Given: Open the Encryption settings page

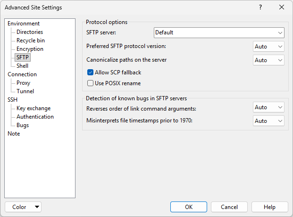Looking at the screenshot, I should click(x=30, y=49).
